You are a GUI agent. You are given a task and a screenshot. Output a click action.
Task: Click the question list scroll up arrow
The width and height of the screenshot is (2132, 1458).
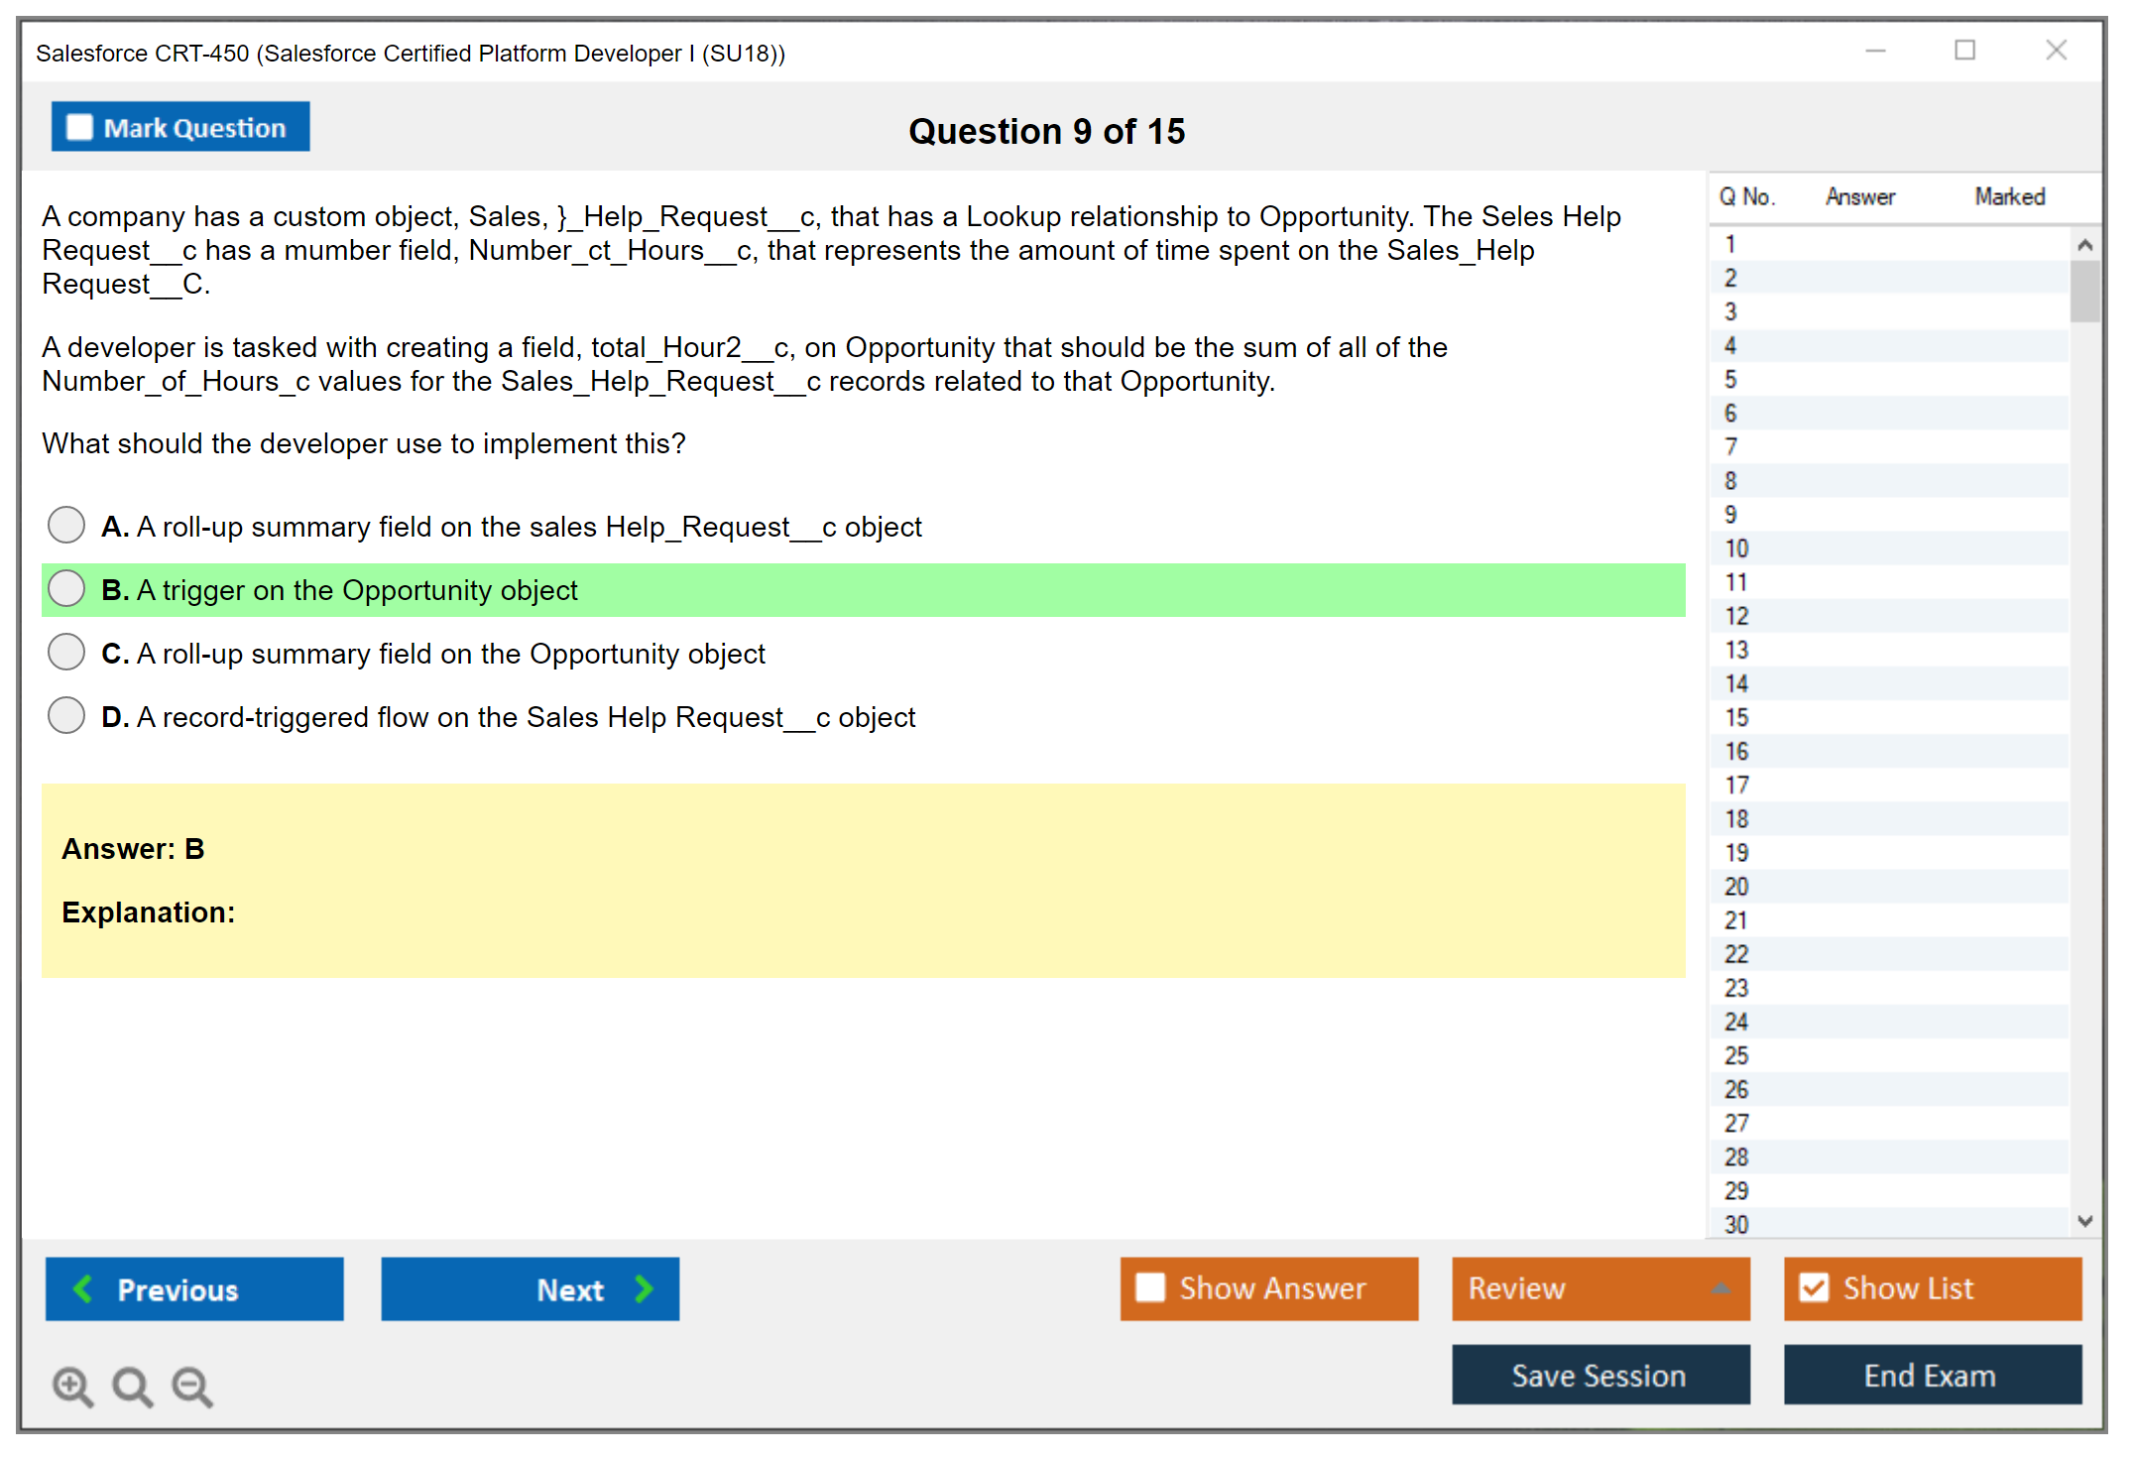click(x=2084, y=245)
